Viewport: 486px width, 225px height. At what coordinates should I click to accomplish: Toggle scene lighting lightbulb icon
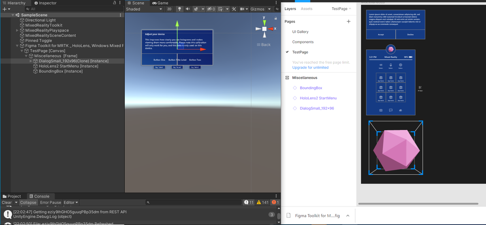click(x=180, y=9)
